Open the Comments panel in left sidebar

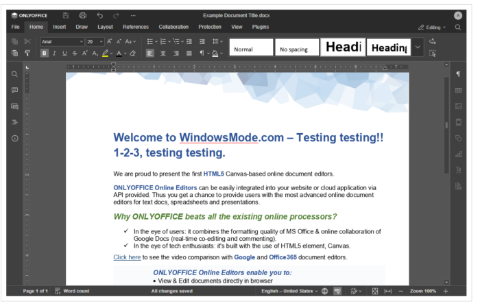pyautogui.click(x=14, y=90)
